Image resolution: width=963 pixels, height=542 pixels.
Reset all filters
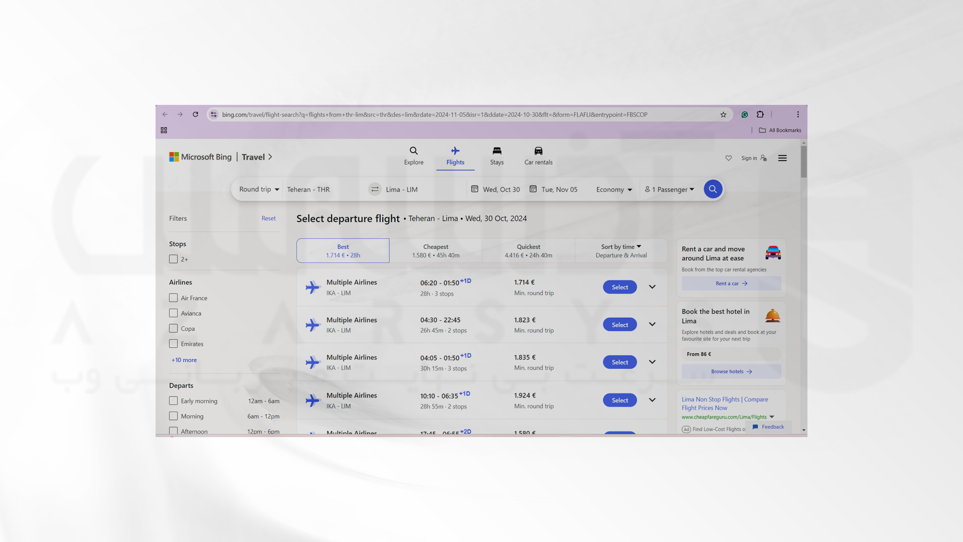point(268,218)
